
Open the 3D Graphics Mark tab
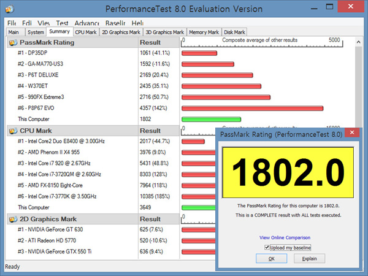[164, 32]
